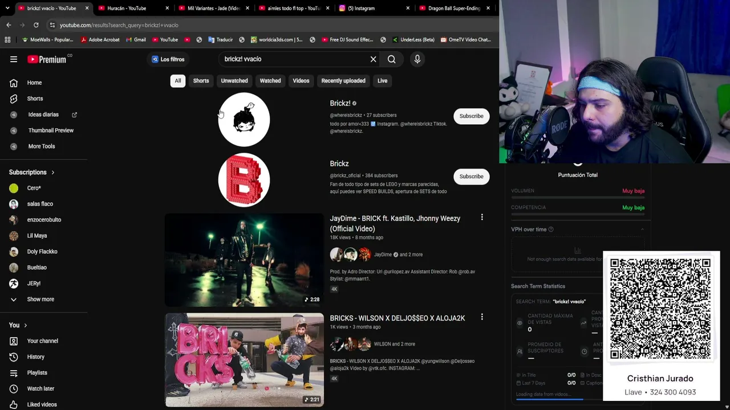The width and height of the screenshot is (730, 410).
Task: Open the Doly Flackko subscription channel
Action: coord(43,252)
